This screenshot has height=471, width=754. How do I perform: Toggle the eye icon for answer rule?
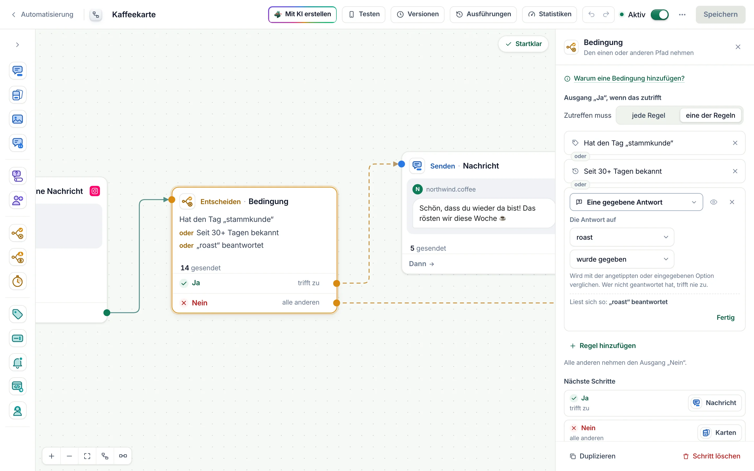[x=713, y=202]
